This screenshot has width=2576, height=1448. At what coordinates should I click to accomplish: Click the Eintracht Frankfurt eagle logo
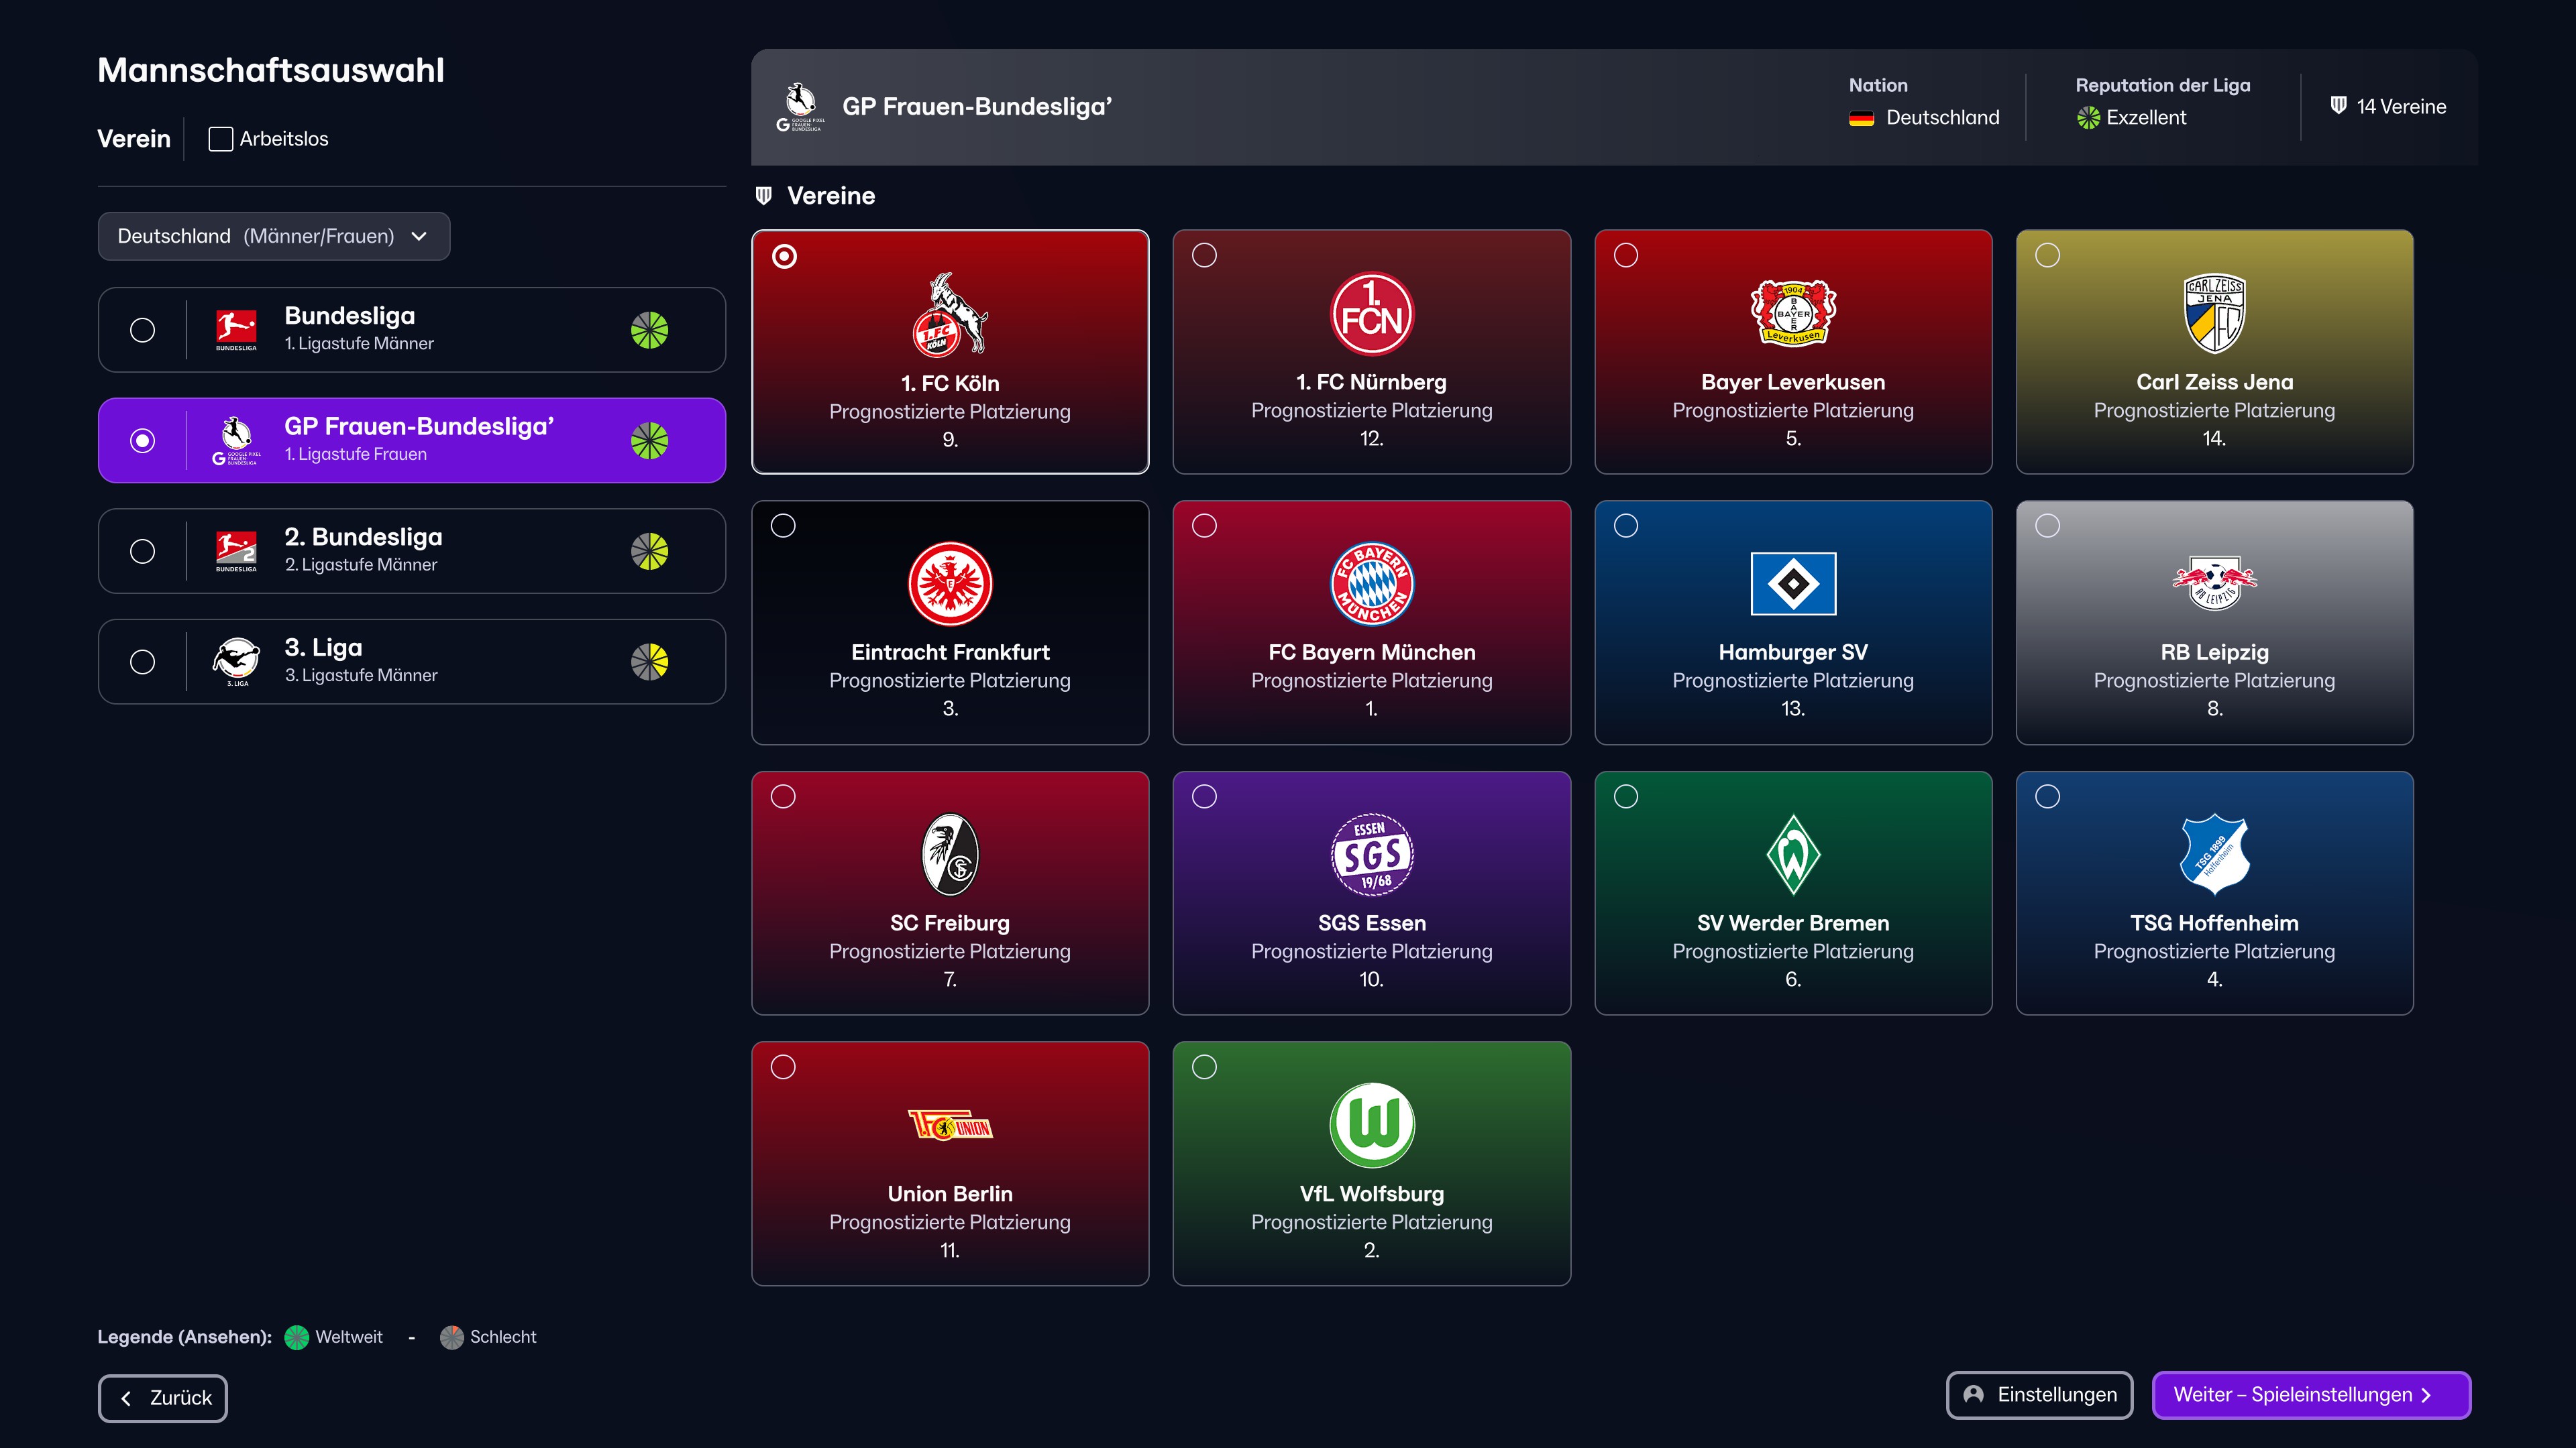pos(949,584)
